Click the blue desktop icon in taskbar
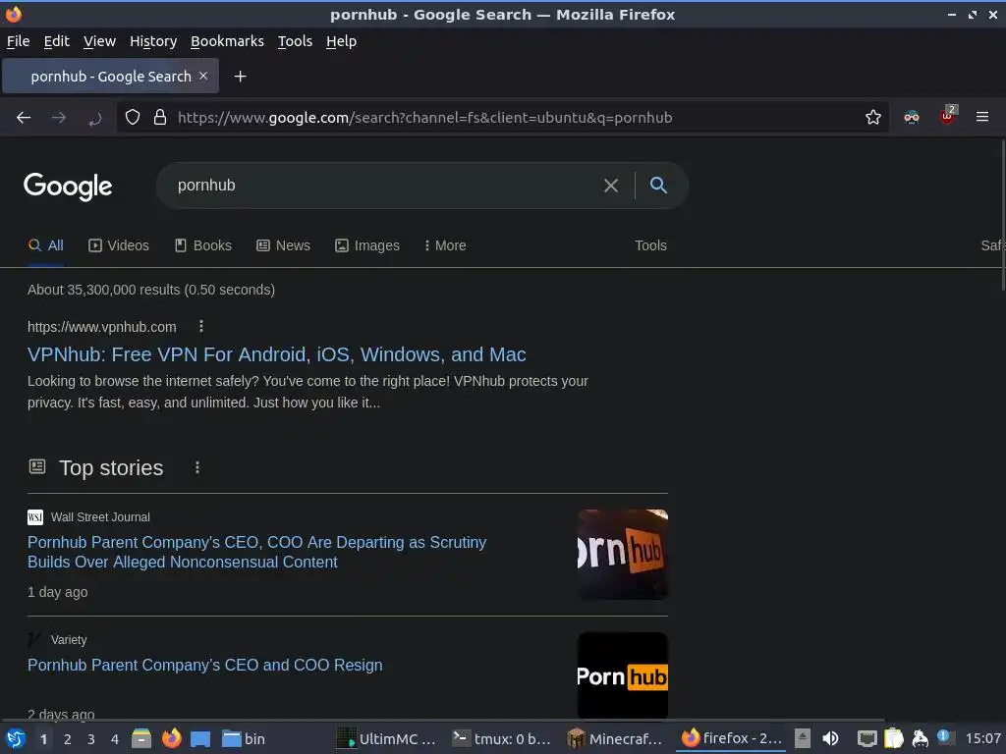The width and height of the screenshot is (1006, 754). coord(200,738)
